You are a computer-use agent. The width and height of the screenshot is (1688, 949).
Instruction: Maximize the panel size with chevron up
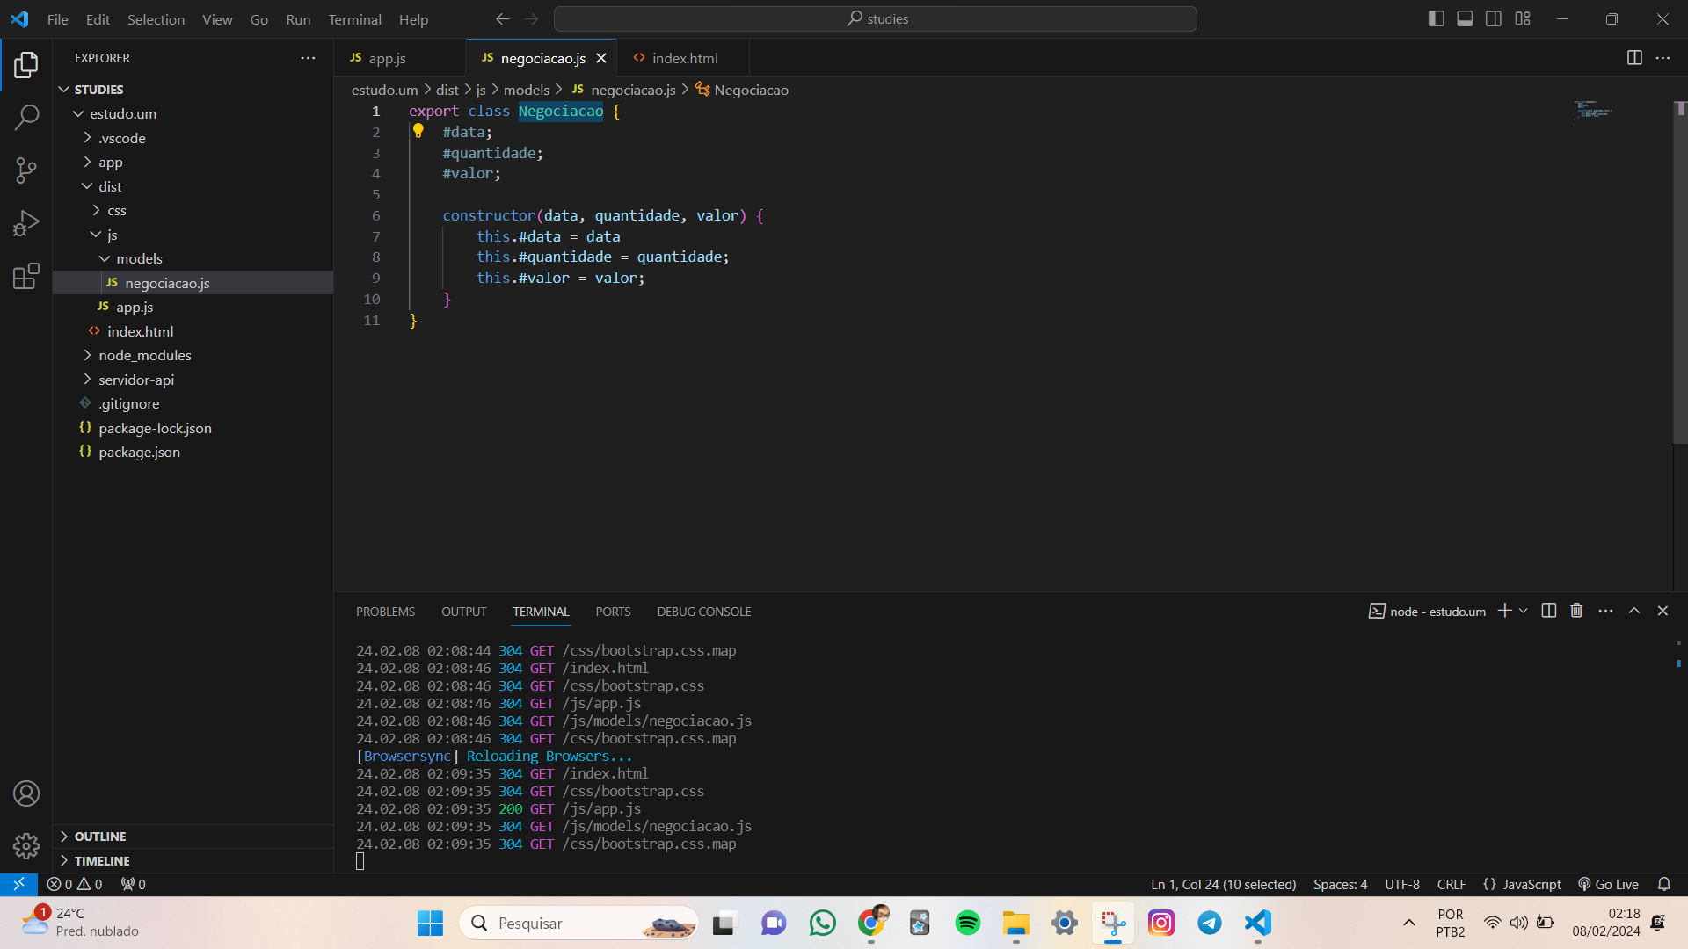click(1634, 611)
